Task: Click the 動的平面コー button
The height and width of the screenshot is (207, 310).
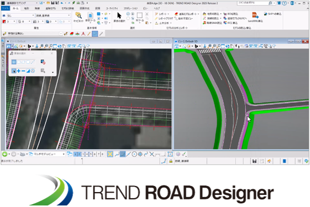Action: tap(183, 18)
